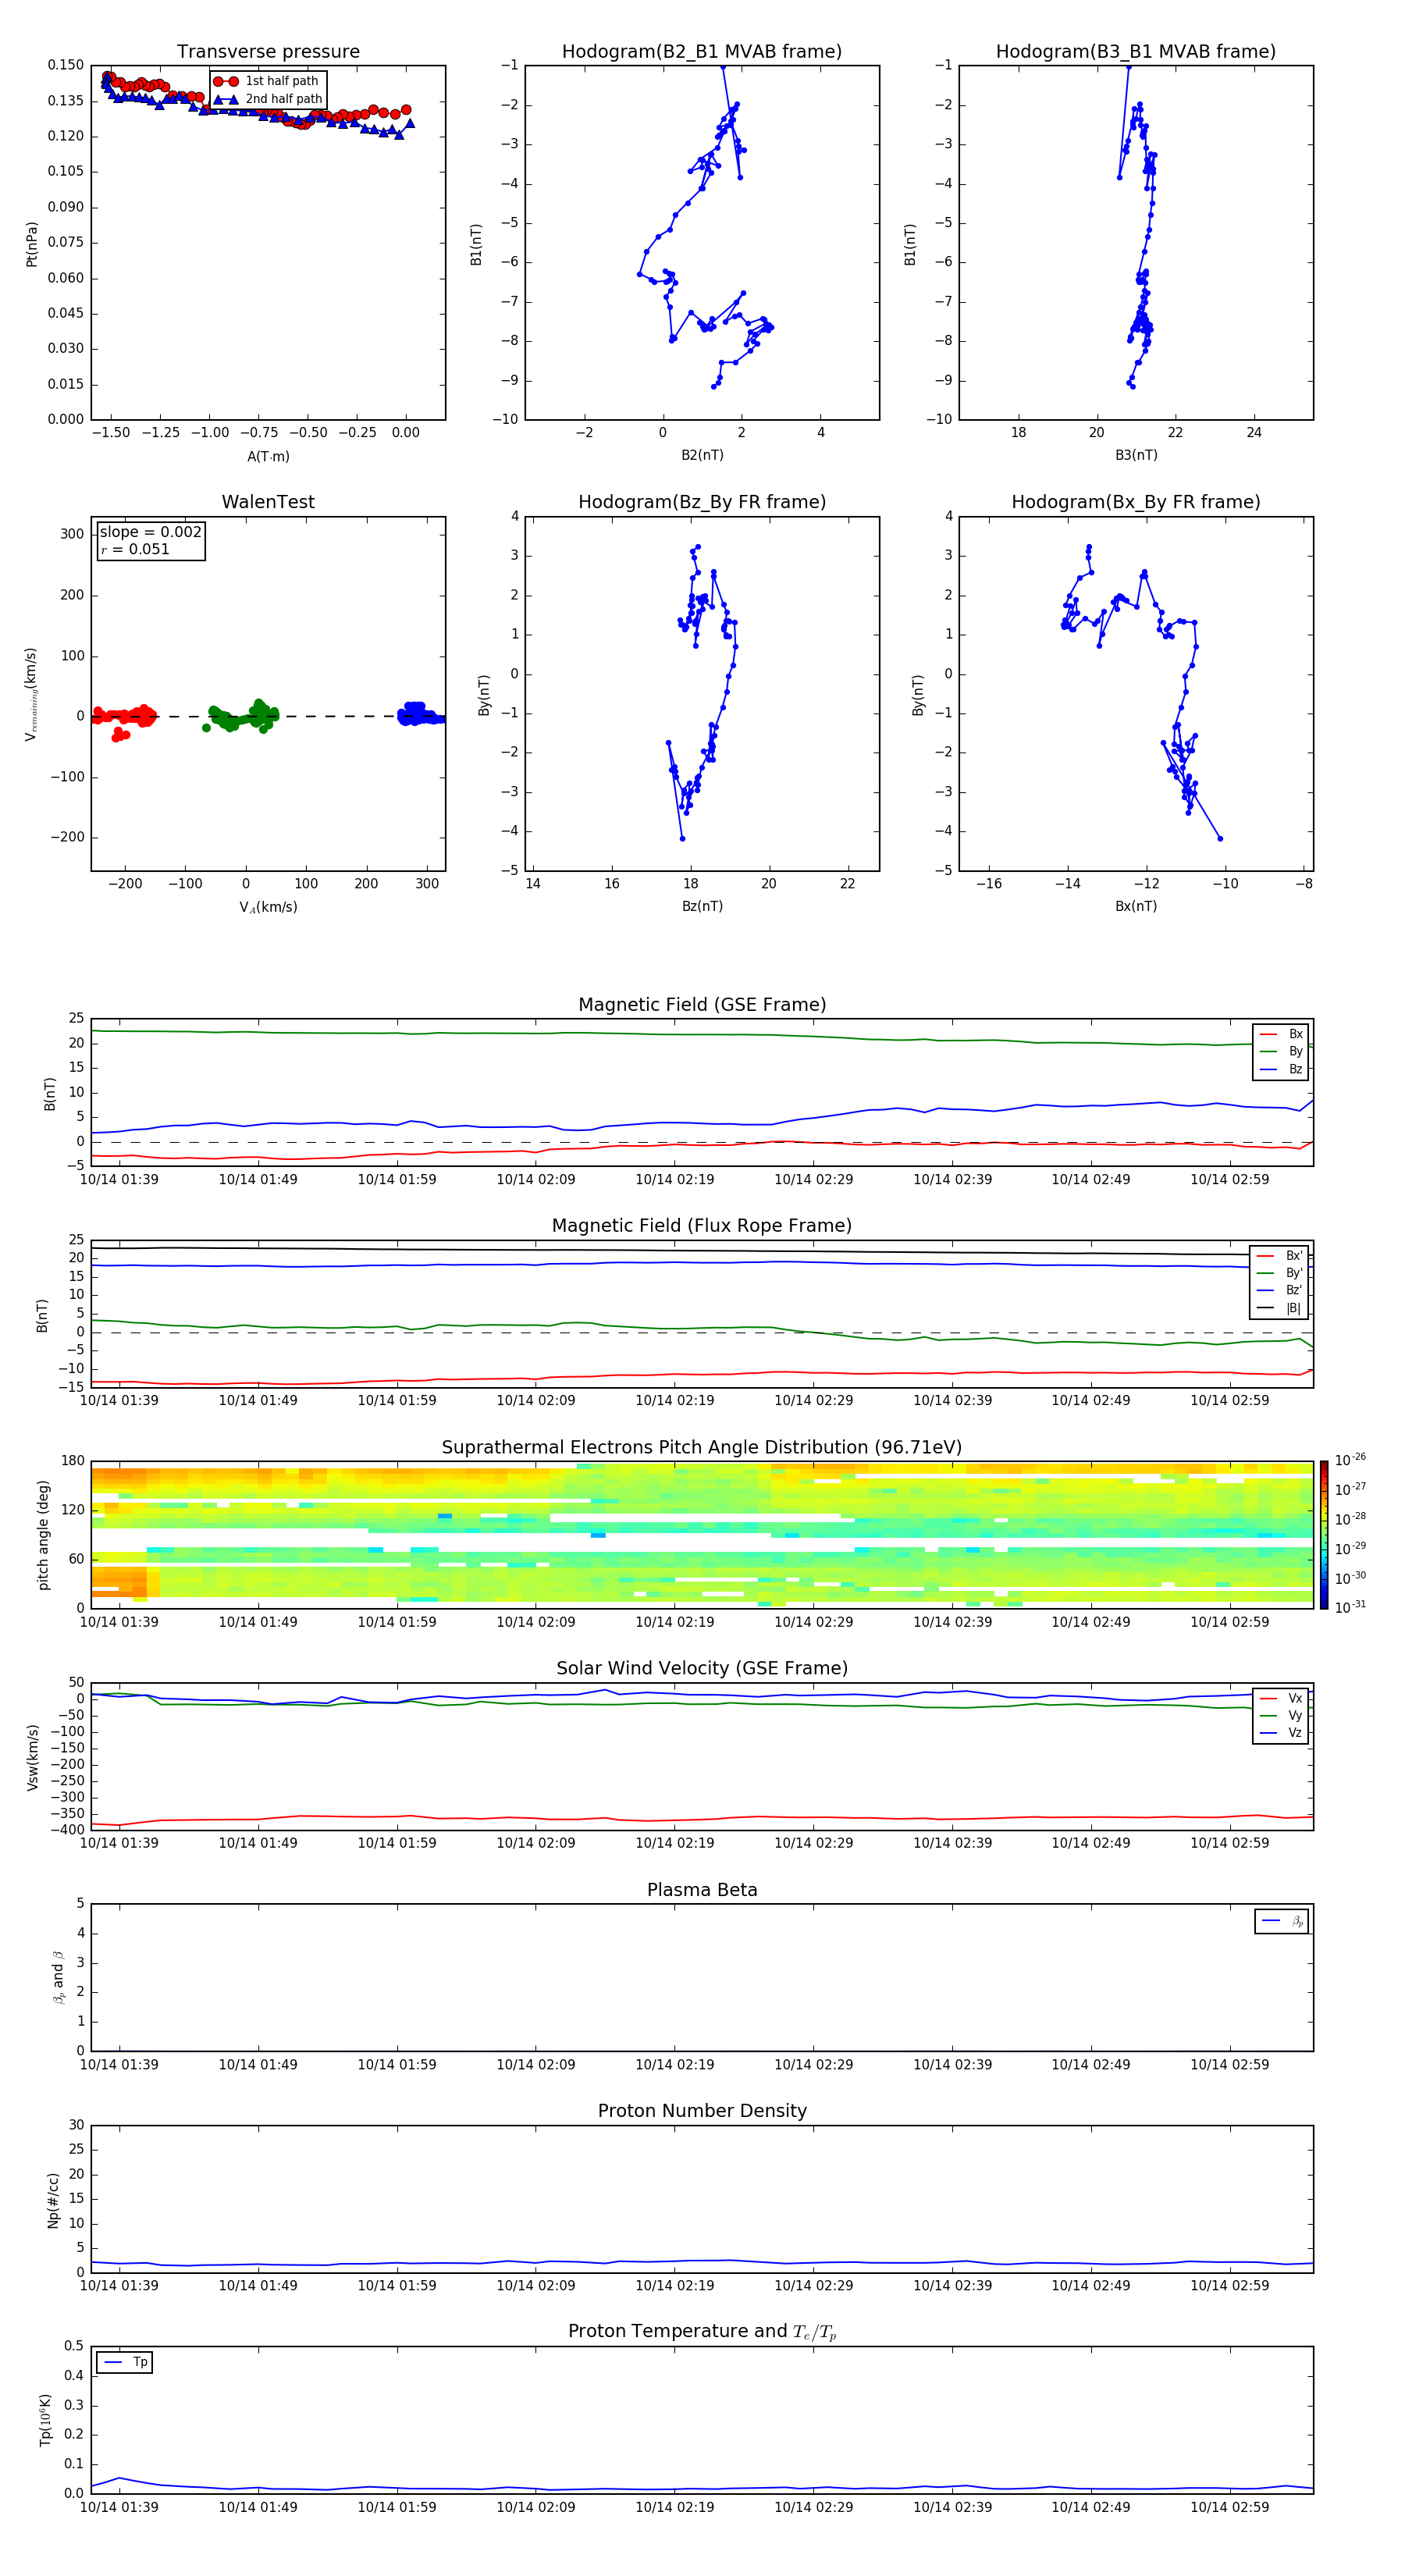Click the 'WalenTest' plot title
The width and height of the screenshot is (1405, 2576).
268,502
